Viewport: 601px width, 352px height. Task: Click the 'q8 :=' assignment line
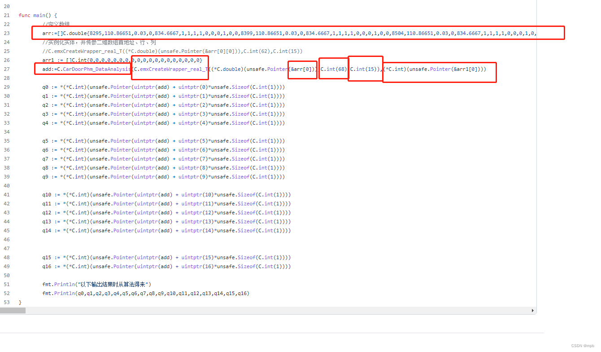(163, 168)
